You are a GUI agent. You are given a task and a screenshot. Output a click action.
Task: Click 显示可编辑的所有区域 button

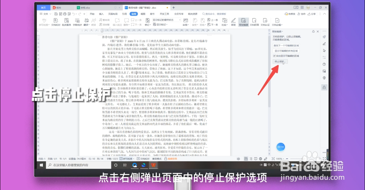click(x=286, y=51)
